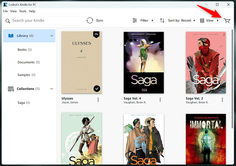Click the Library open-book icon
The width and height of the screenshot is (236, 166).
pos(11,36)
